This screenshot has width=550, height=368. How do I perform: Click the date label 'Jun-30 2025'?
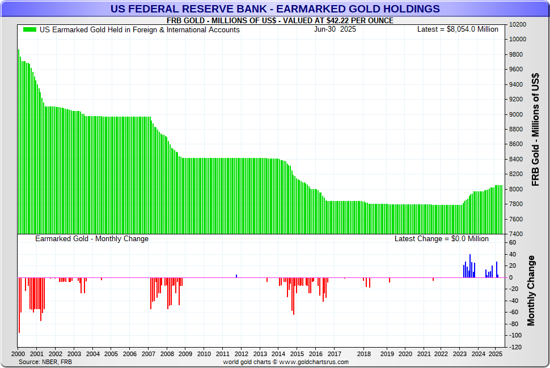335,29
